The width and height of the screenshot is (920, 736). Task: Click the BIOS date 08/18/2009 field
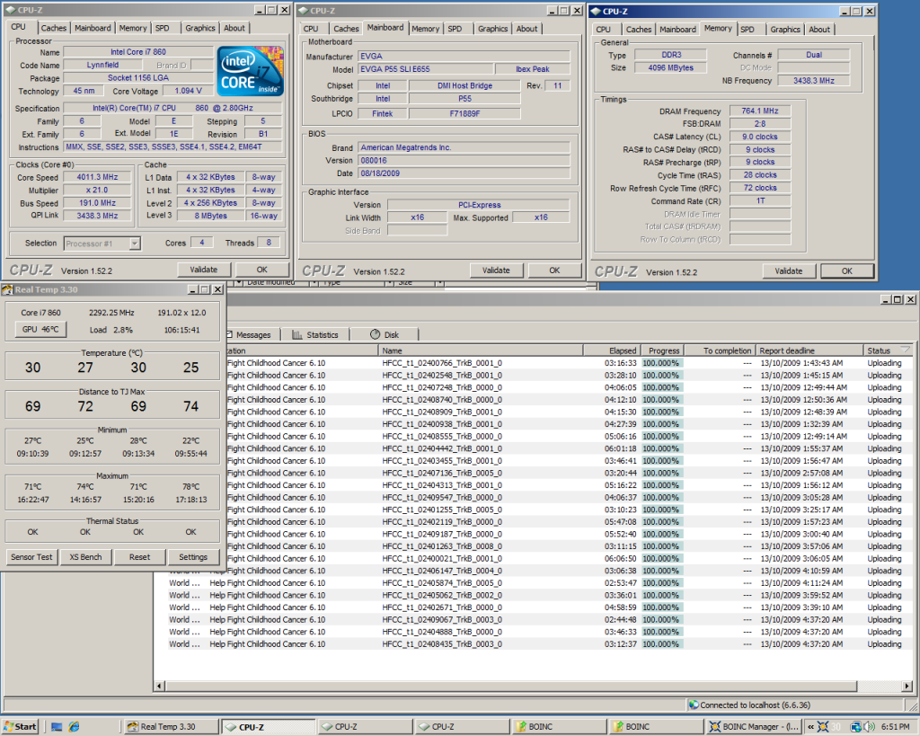(464, 173)
